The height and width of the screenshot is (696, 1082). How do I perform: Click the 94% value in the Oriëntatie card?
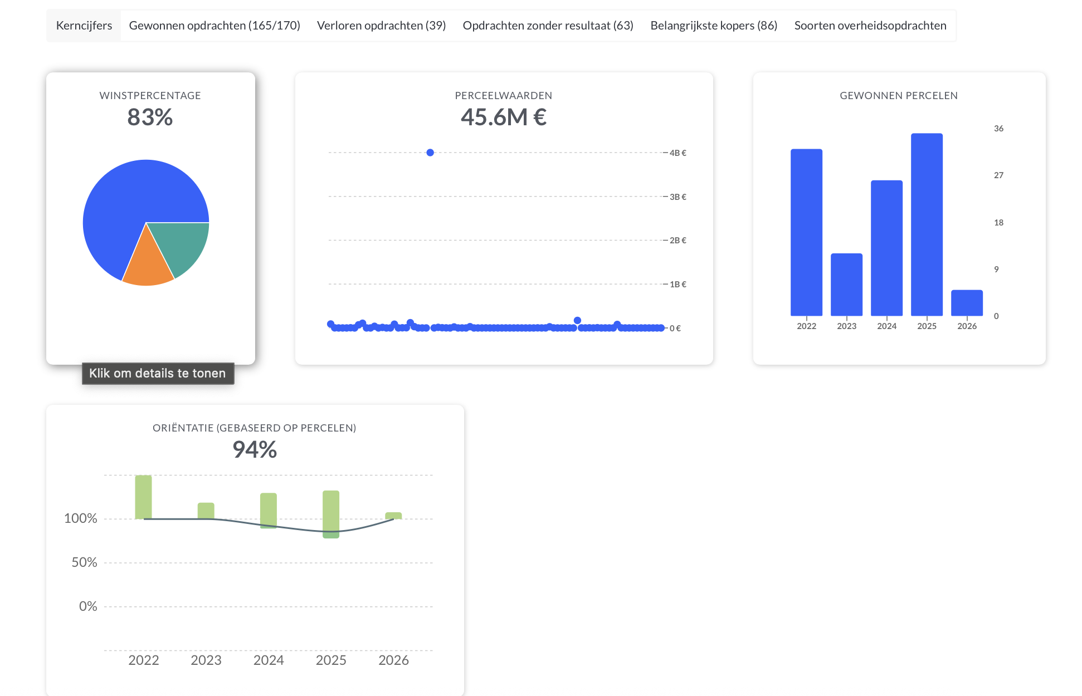point(255,449)
